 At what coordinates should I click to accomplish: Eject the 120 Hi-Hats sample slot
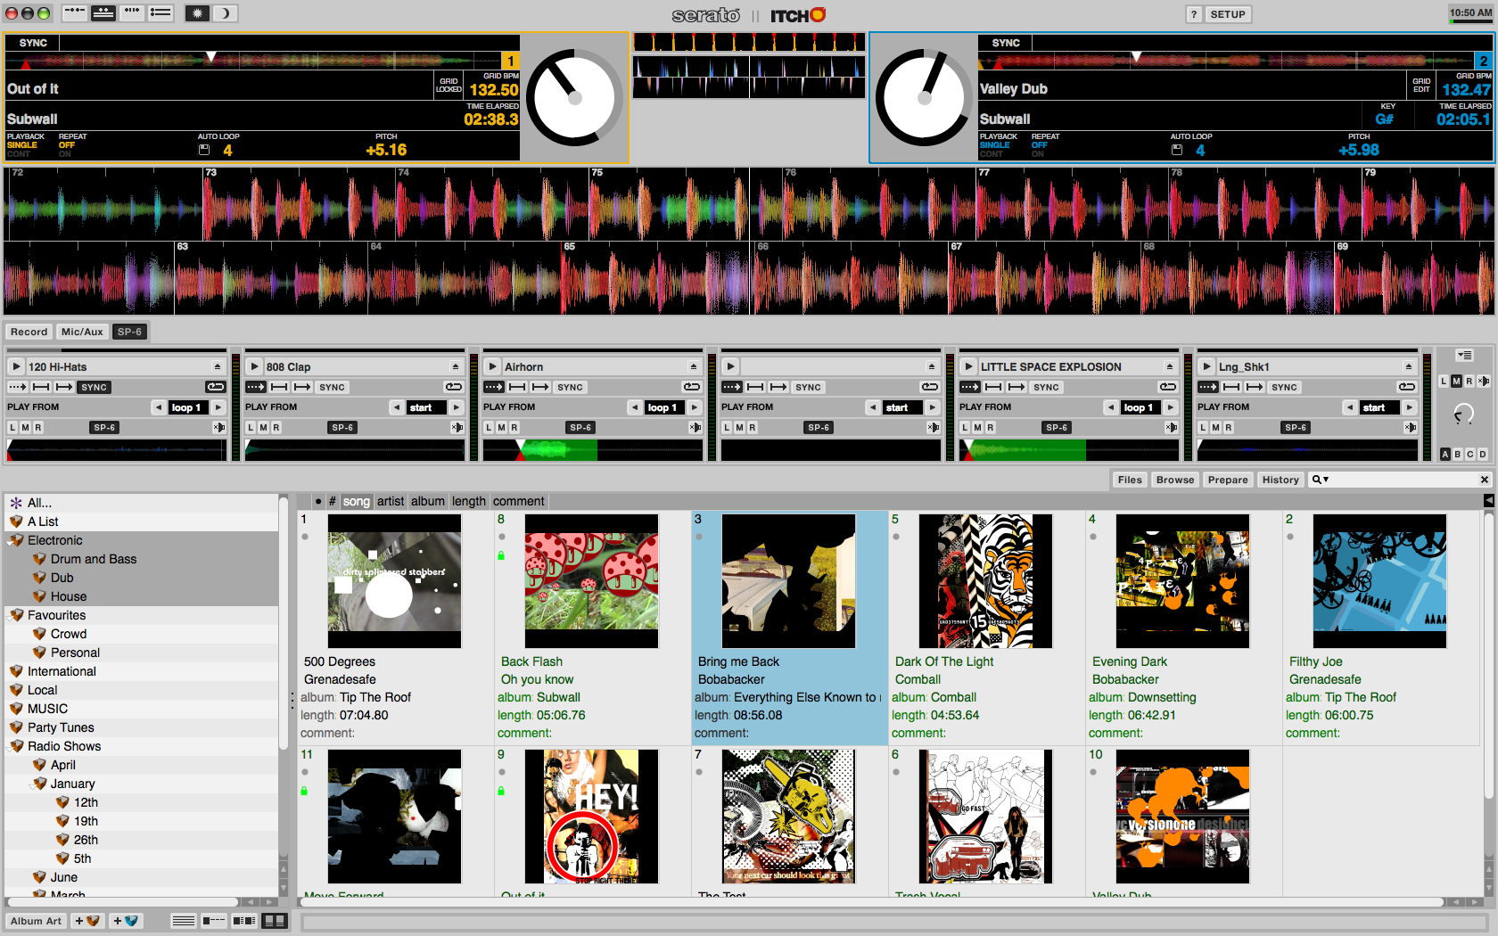tap(217, 366)
